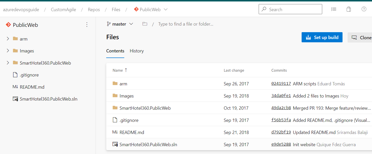Click the SmartHotel360.PublicWeb.sln solution icon in file list
The image size is (372, 154).
tap(115, 144)
